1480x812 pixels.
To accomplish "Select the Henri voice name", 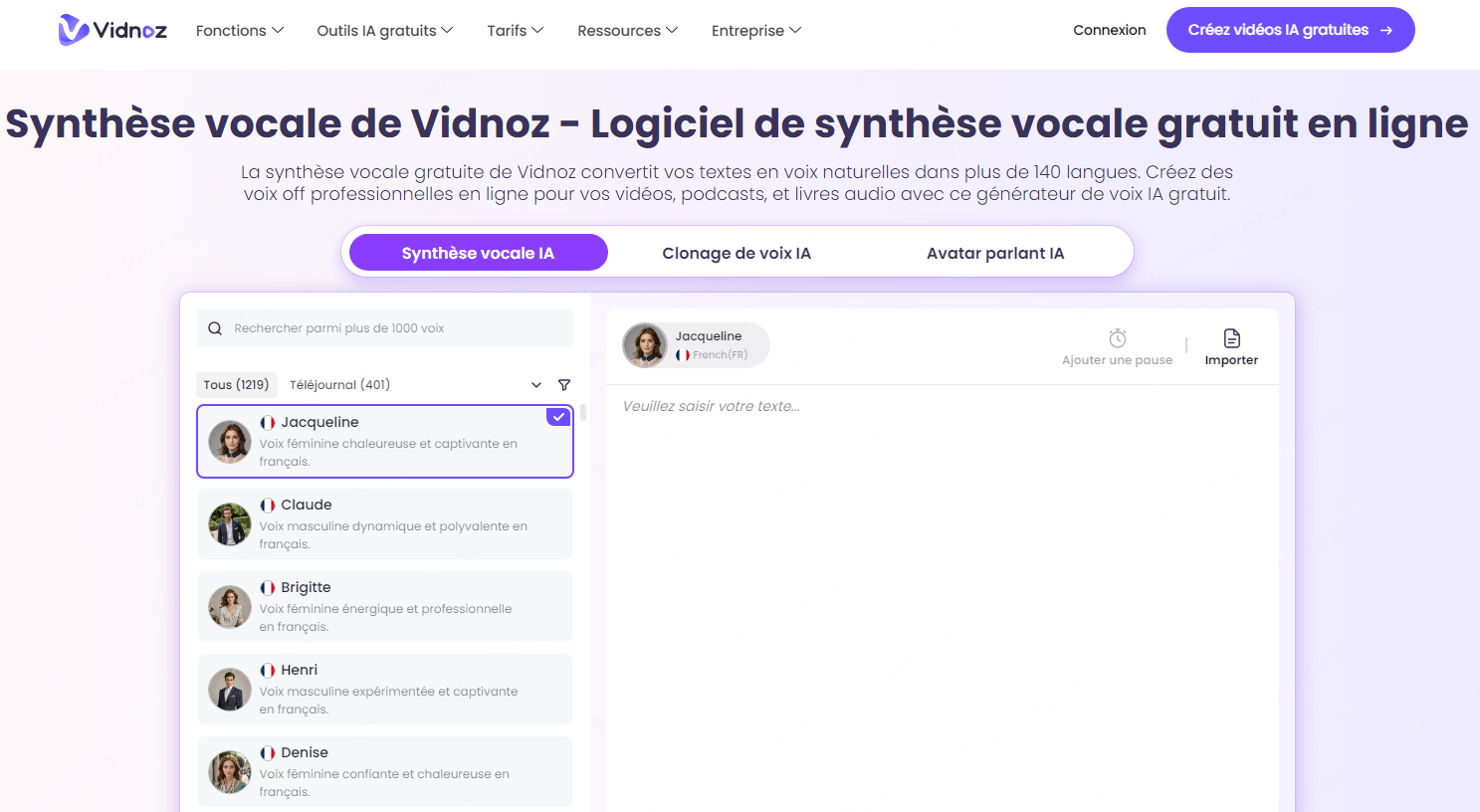I will coord(299,671).
